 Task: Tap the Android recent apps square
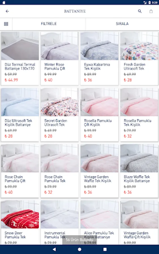(x=105, y=249)
